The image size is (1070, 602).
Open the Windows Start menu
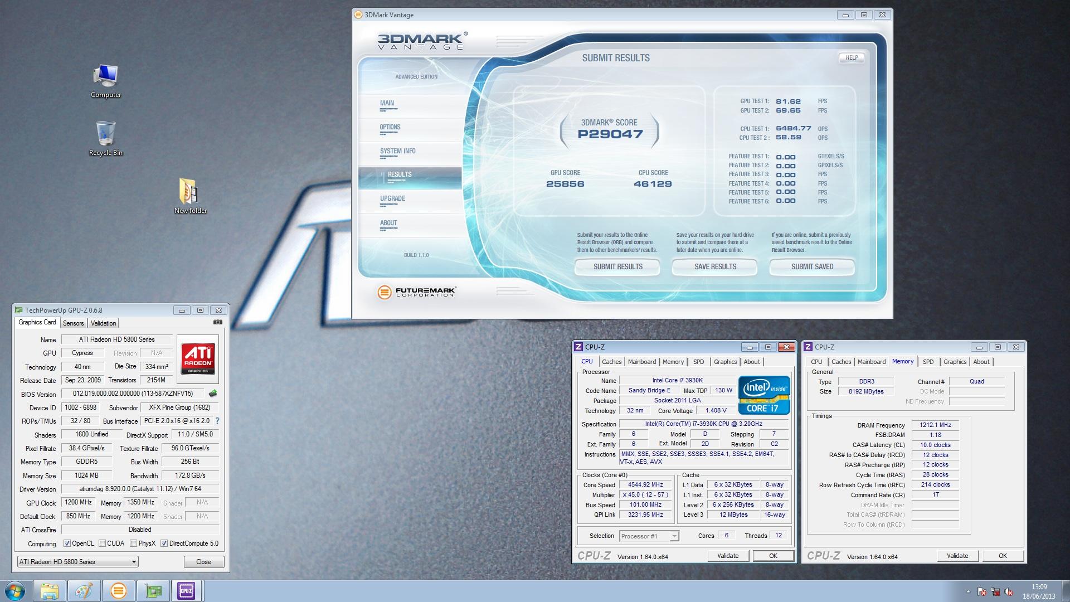14,591
